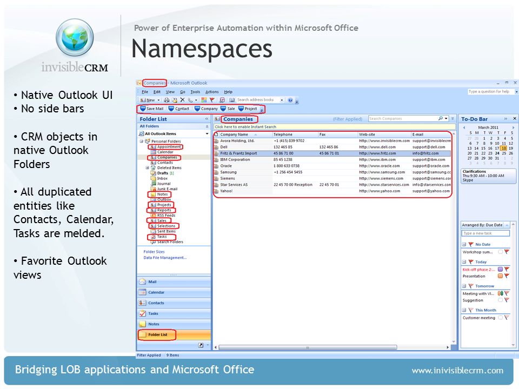Minimize the To-Do Bar chevron
The width and height of the screenshot is (519, 389).
(505, 119)
